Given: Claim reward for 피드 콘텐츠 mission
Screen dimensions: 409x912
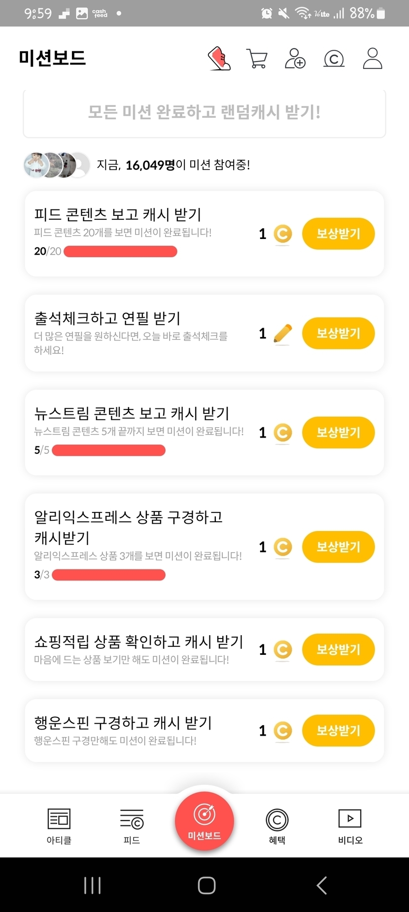Looking at the screenshot, I should 338,234.
